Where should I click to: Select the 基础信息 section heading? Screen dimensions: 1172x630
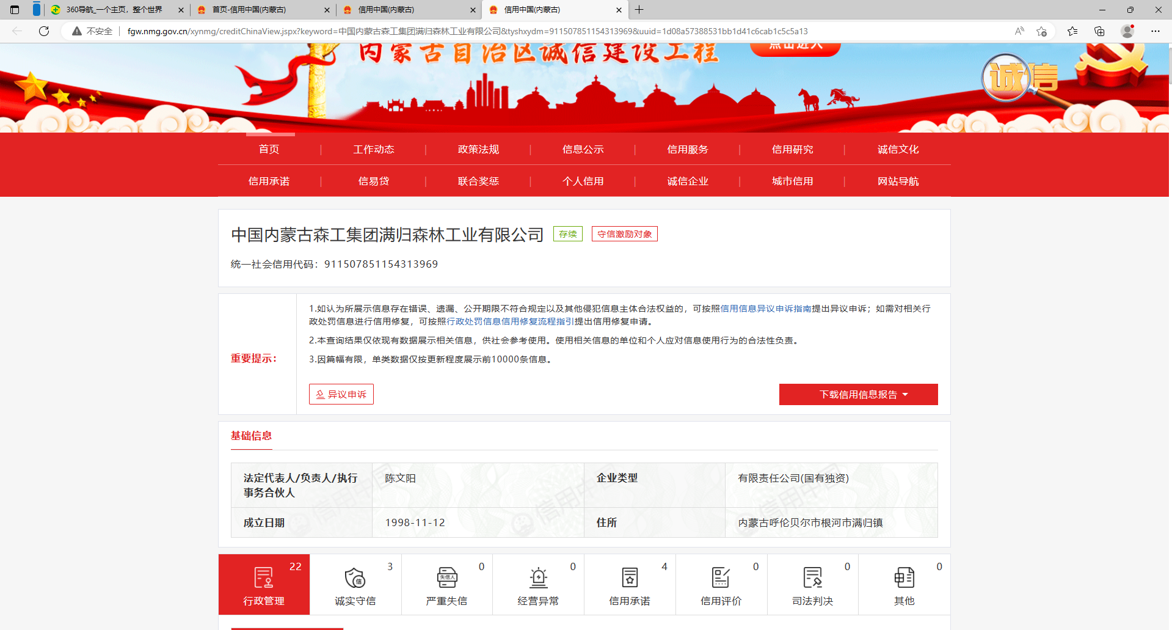(x=251, y=436)
